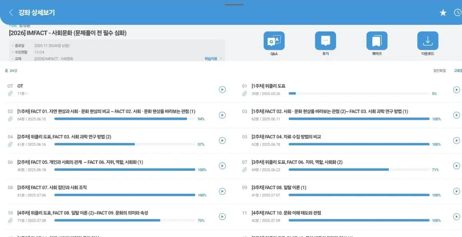Open the 북마크 (bookmark) icon

pos(377,41)
